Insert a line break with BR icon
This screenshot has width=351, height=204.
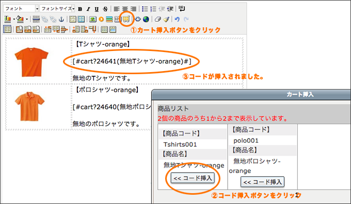182,9
